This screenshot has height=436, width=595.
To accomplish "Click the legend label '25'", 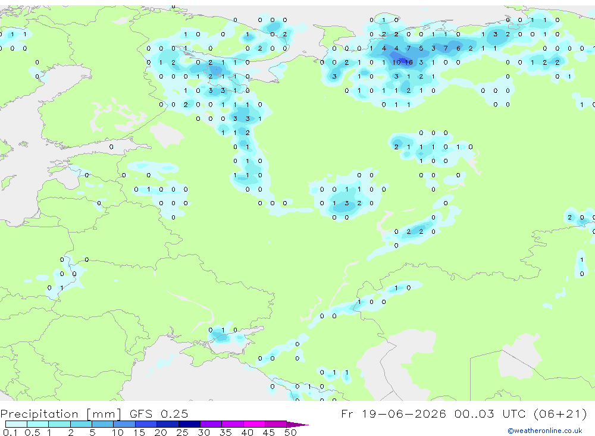I will click(x=182, y=432).
